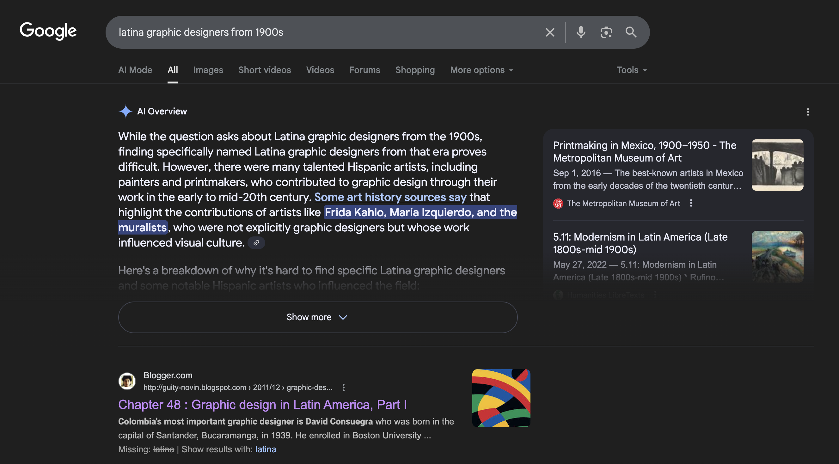Open AI Overview three-dot options menu
839x464 pixels.
(808, 112)
